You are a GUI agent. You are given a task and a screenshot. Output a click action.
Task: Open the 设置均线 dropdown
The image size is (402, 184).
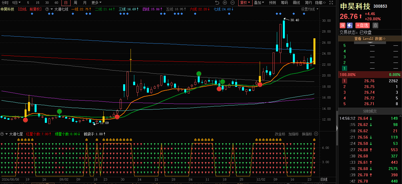click(x=309, y=9)
